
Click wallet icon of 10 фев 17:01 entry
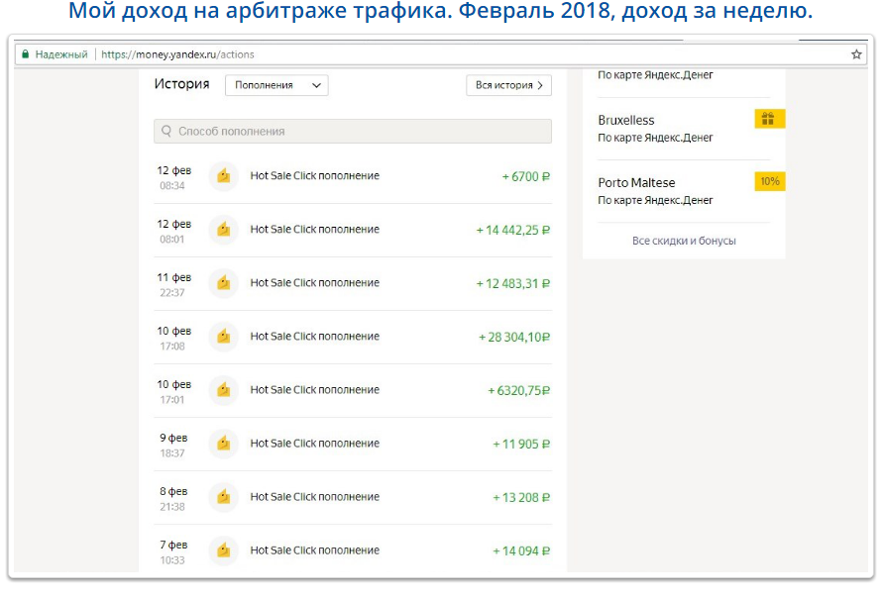click(x=224, y=389)
